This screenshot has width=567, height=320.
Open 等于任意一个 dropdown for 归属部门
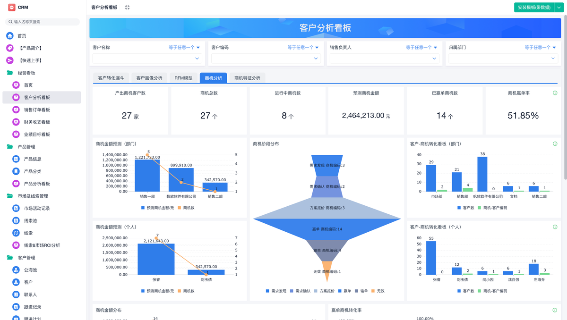pos(540,47)
